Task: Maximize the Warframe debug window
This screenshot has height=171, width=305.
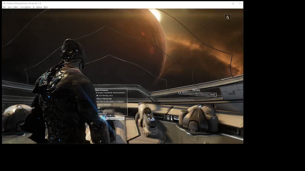Action: click(233, 3)
